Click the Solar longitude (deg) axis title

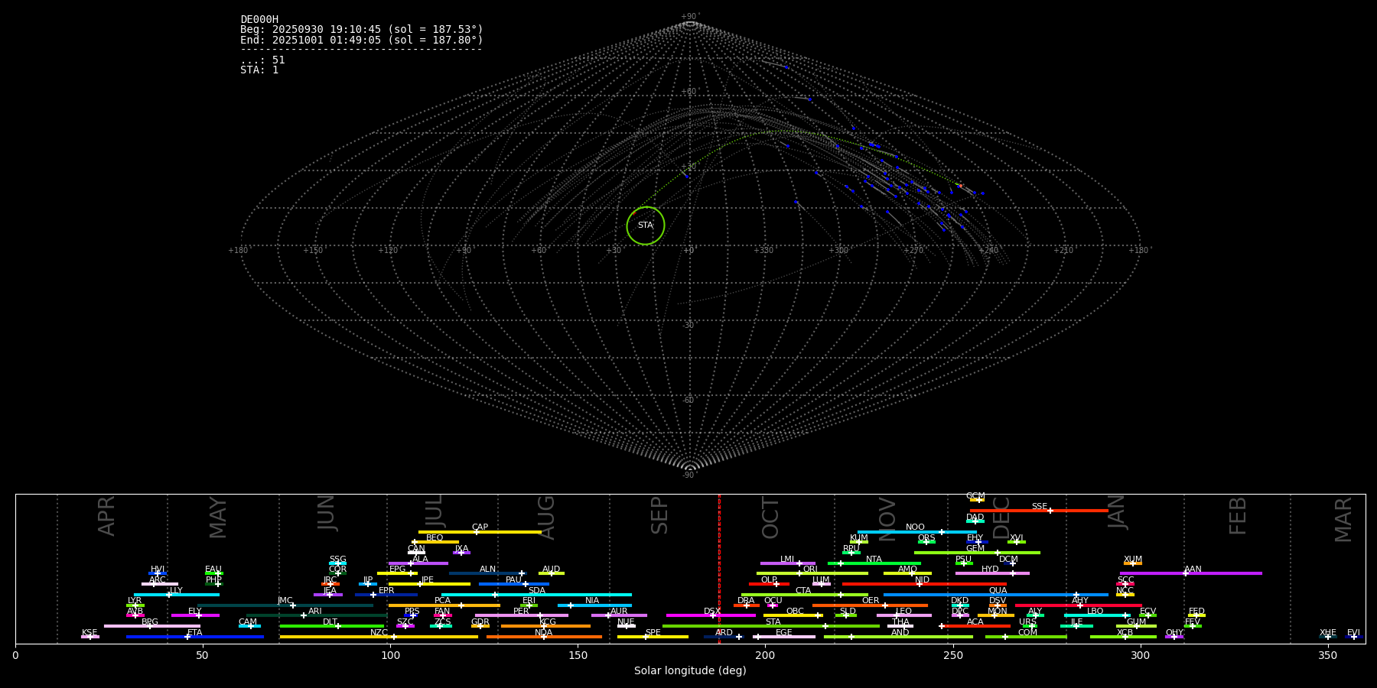pos(690,671)
